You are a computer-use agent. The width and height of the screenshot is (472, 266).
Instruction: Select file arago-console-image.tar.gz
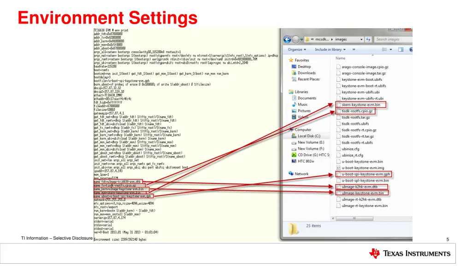[364, 73]
